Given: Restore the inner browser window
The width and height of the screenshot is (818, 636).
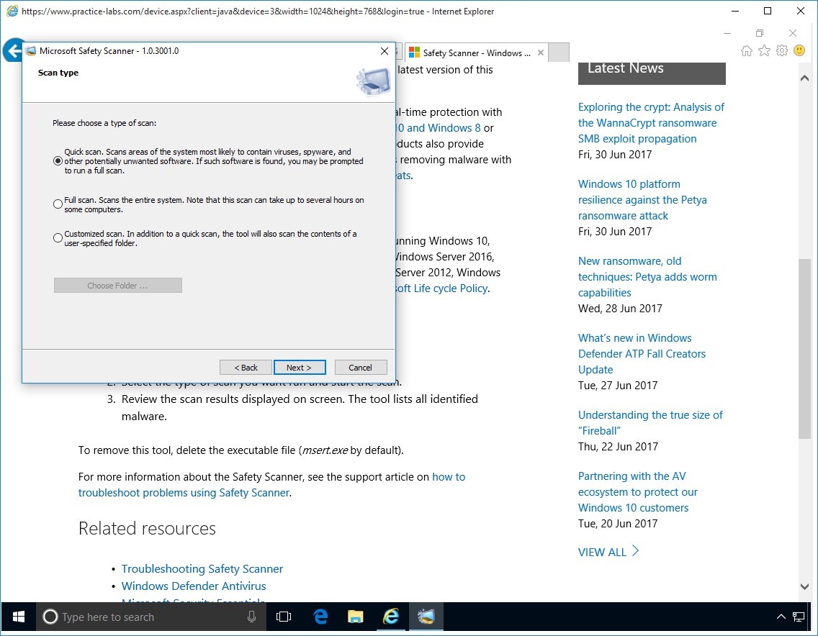Looking at the screenshot, I should (760, 33).
